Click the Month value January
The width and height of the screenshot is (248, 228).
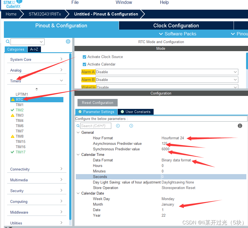coord(168,204)
